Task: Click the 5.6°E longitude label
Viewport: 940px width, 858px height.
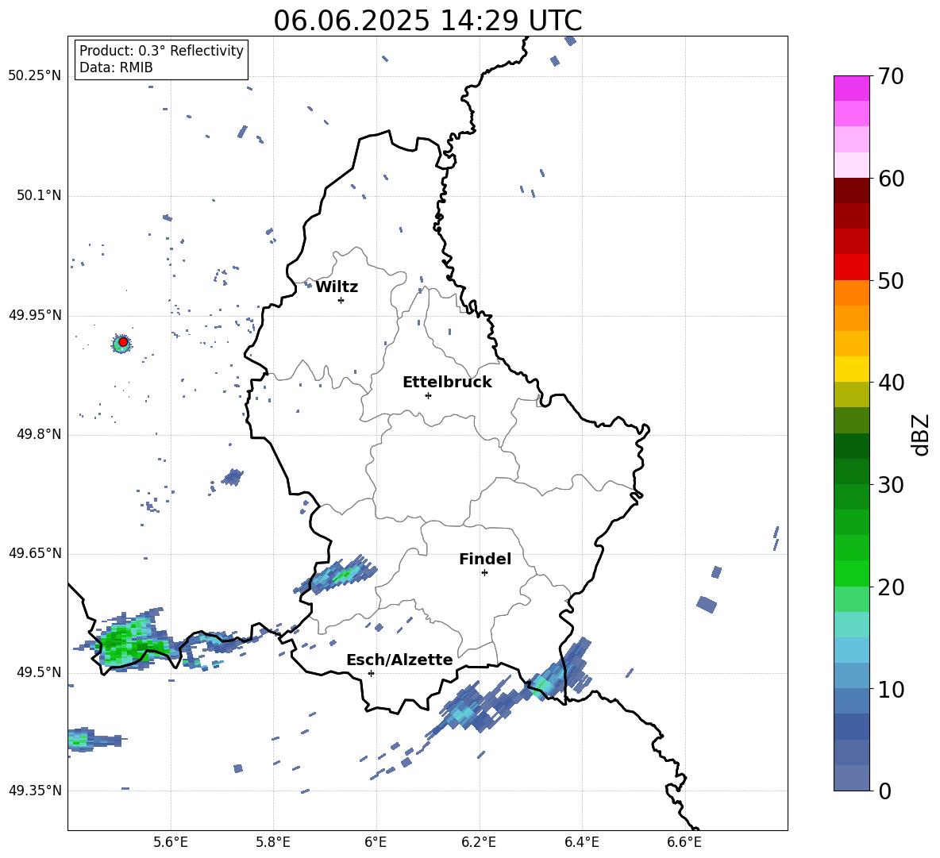Action: pos(171,842)
